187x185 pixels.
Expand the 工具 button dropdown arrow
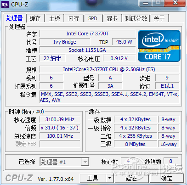109,178
